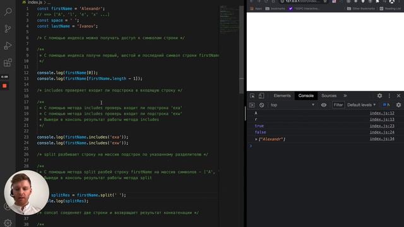Screen dimensions: 404x227
Task: Switch to the Elements tab
Action: pyautogui.click(x=282, y=96)
